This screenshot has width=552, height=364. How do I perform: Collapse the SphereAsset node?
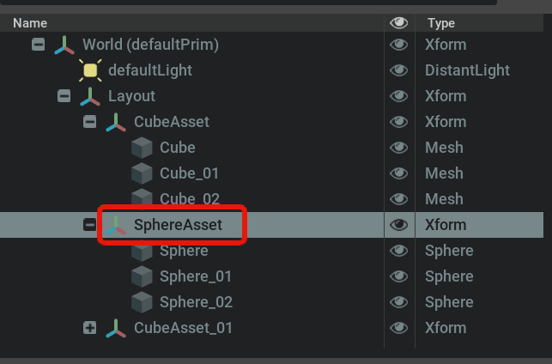coord(89,225)
